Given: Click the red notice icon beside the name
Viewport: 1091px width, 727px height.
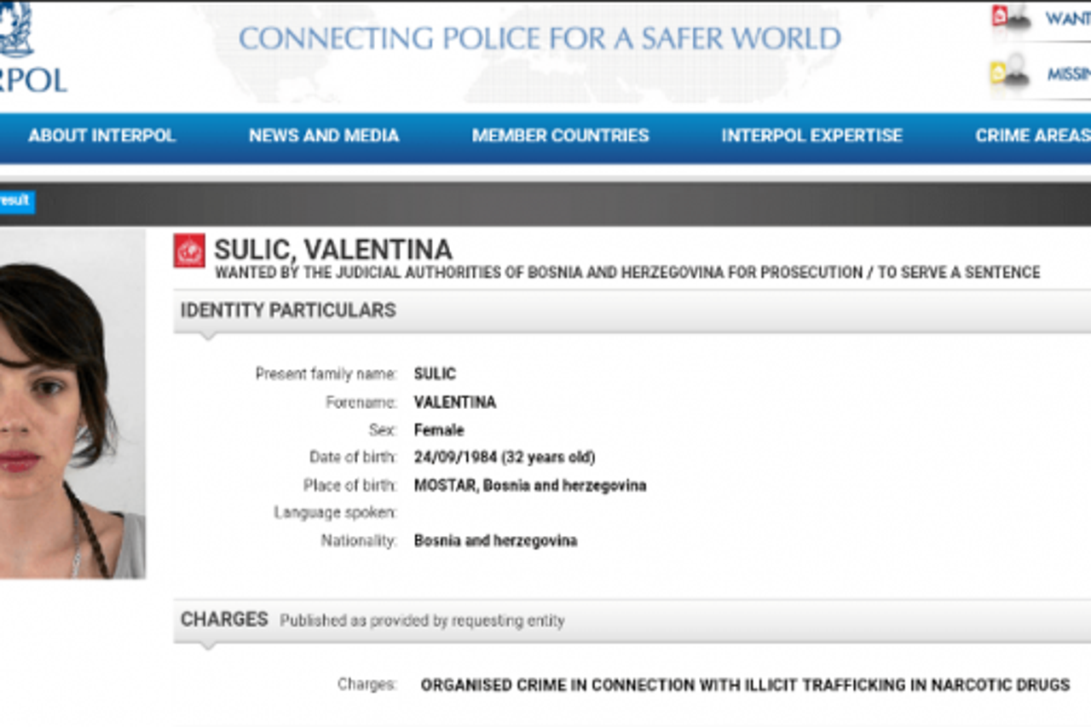Looking at the screenshot, I should click(189, 251).
